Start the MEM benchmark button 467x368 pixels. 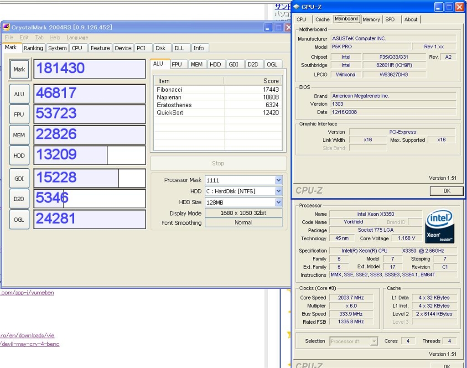click(19, 135)
